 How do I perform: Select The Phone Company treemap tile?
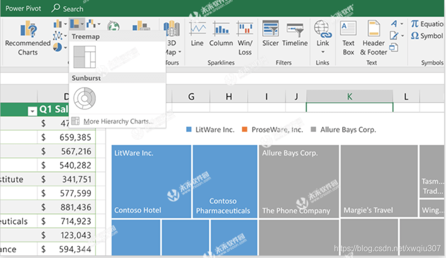[x=299, y=181]
